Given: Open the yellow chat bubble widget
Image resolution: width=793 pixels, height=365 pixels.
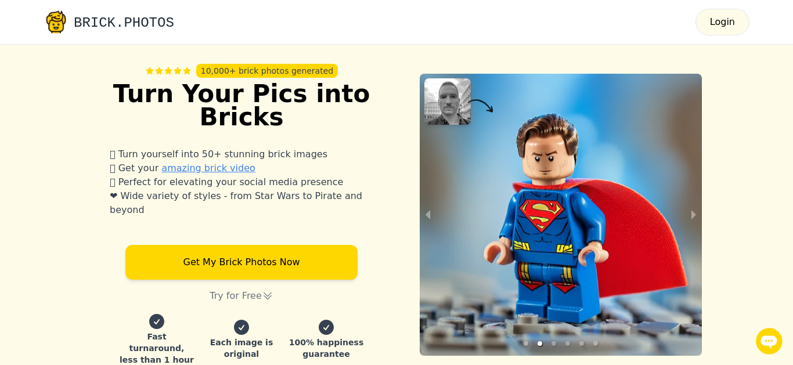Looking at the screenshot, I should point(769,341).
